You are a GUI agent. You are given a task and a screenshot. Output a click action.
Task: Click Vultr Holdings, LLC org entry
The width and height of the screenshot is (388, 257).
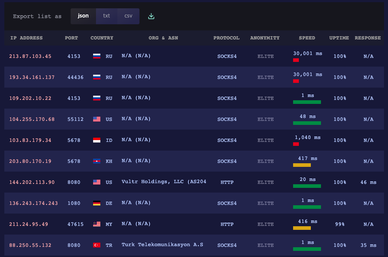tap(164, 182)
